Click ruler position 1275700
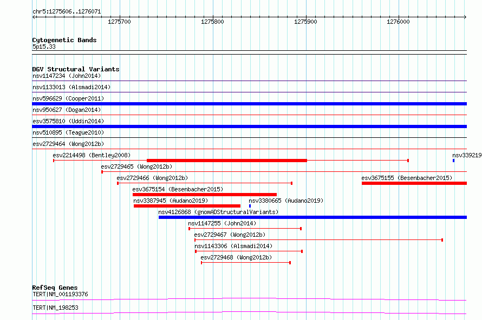 tap(119, 22)
